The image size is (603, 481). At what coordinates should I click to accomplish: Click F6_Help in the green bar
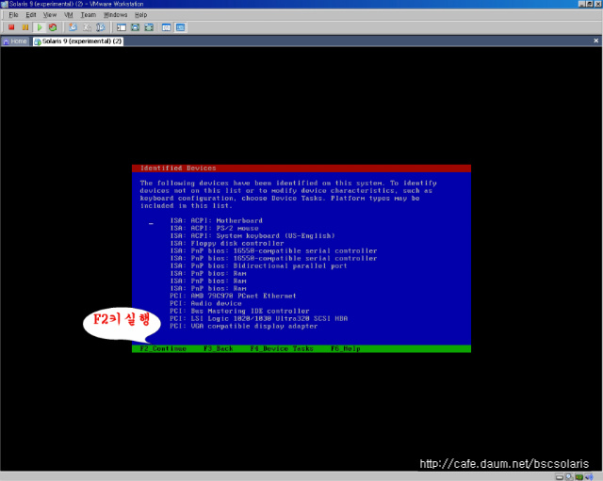346,348
